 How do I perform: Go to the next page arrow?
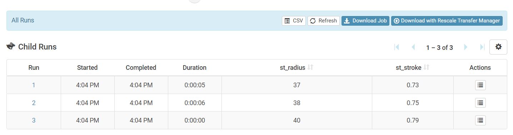pyautogui.click(x=465, y=47)
